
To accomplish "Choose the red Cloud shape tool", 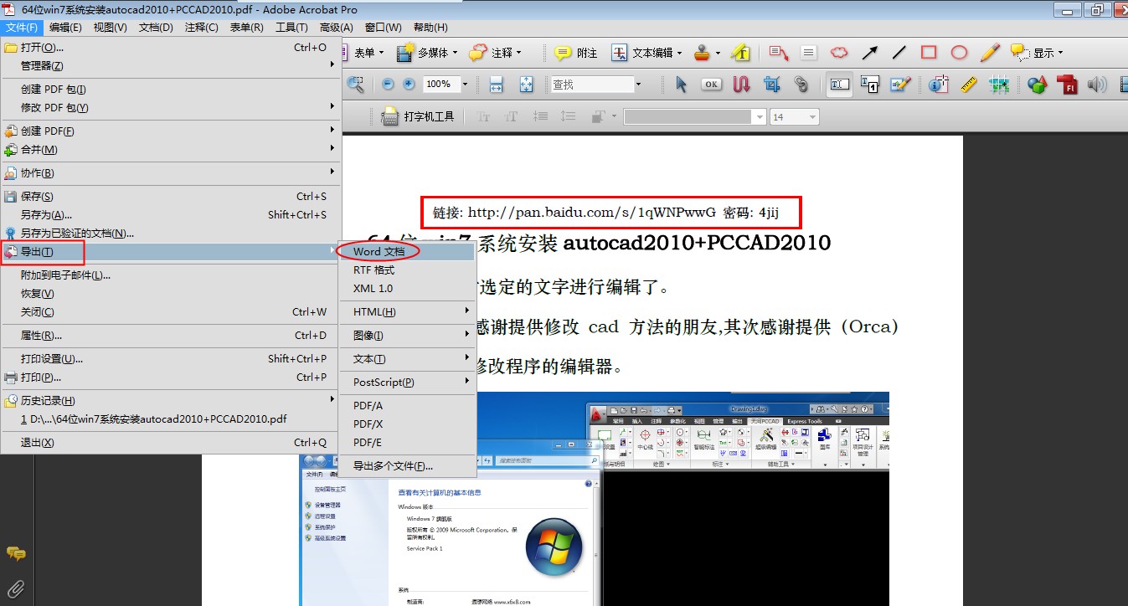I will (839, 53).
